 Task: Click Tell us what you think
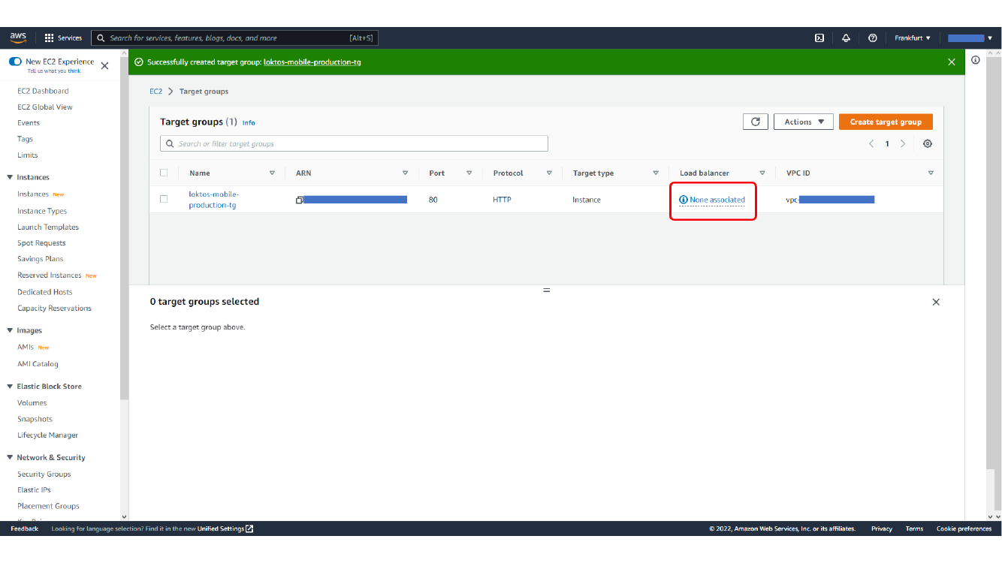tap(54, 71)
